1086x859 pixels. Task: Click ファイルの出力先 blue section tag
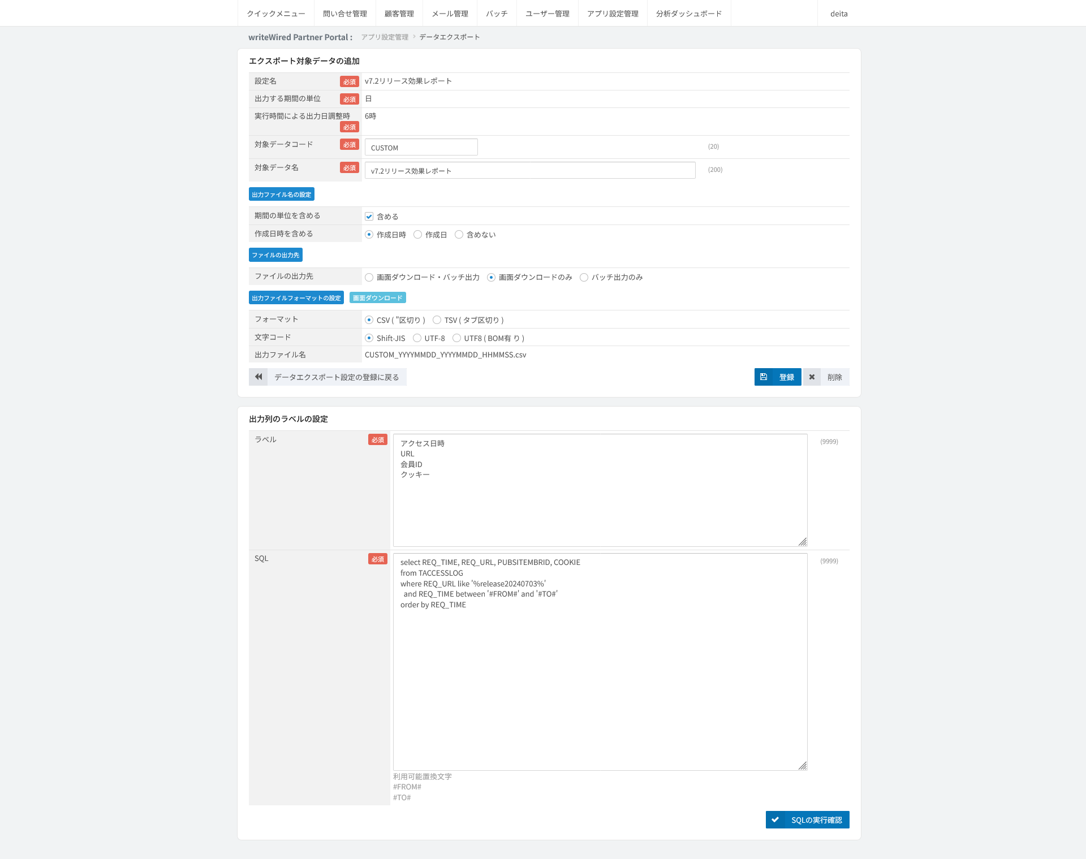(275, 255)
